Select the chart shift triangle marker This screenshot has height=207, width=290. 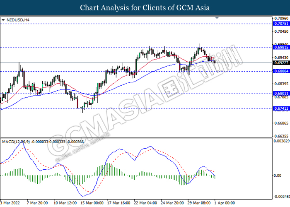217,18
